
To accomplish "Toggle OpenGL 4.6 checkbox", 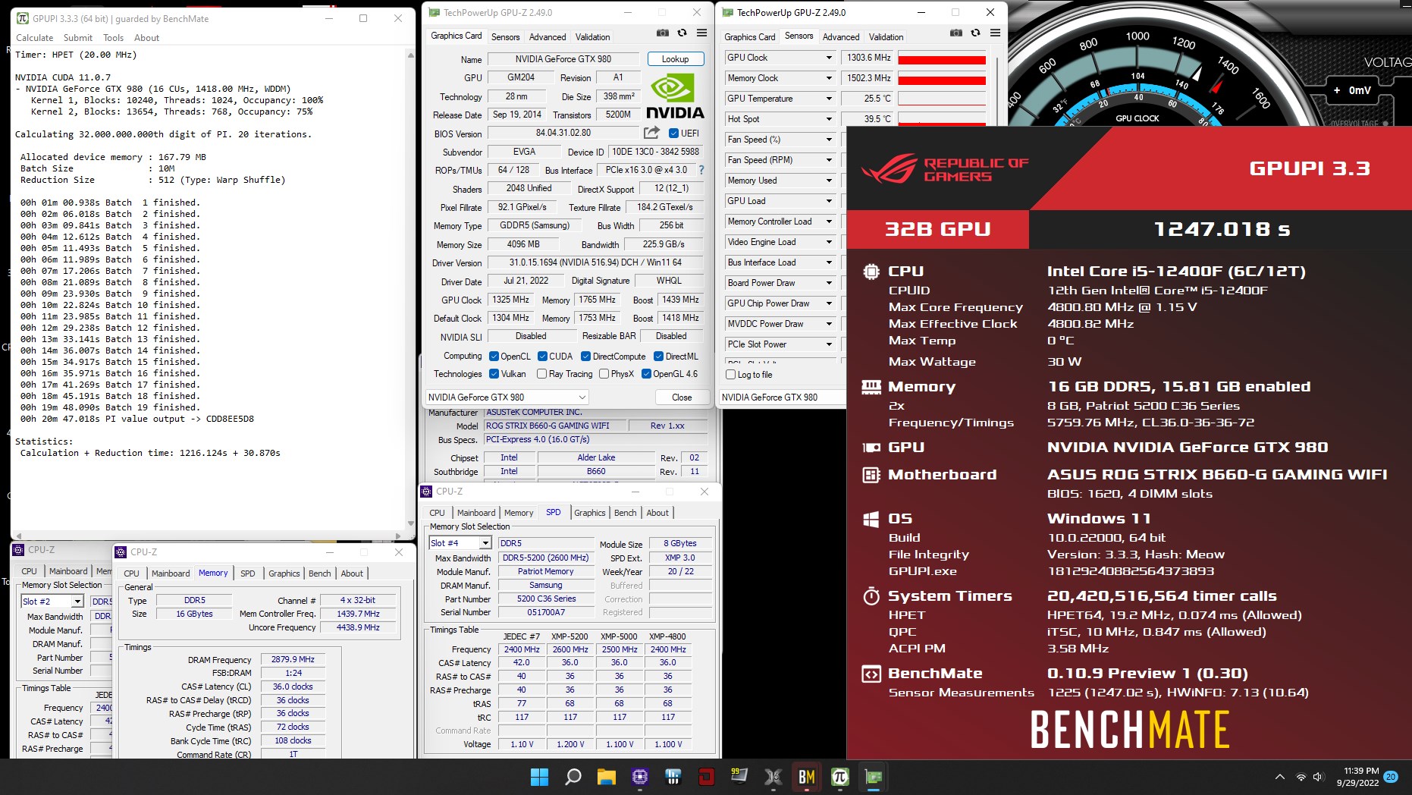I will (646, 374).
